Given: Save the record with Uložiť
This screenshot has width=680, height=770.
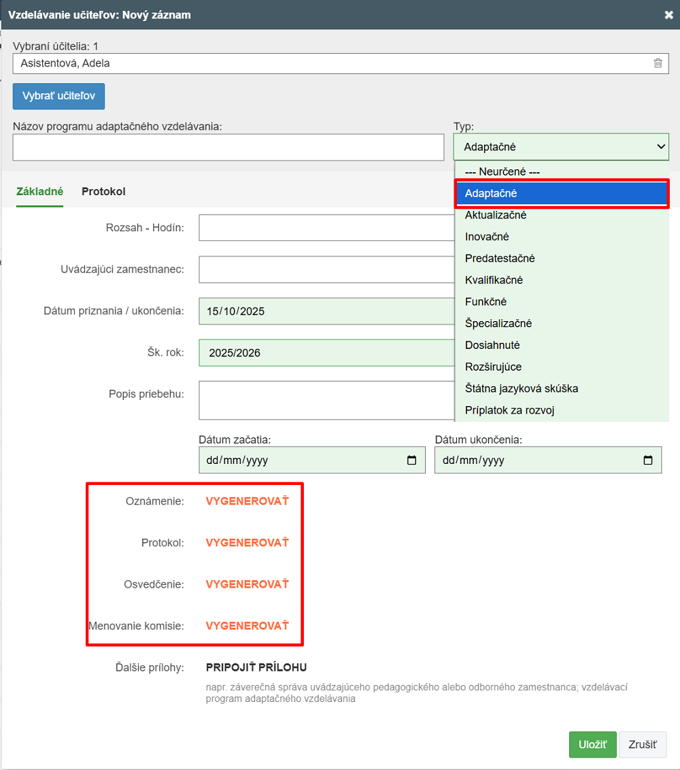Looking at the screenshot, I should pos(592,745).
